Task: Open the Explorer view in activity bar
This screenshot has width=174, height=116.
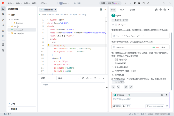Action: click(3, 9)
